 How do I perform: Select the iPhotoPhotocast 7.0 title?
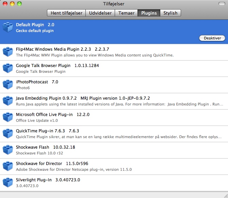[x=37, y=82]
